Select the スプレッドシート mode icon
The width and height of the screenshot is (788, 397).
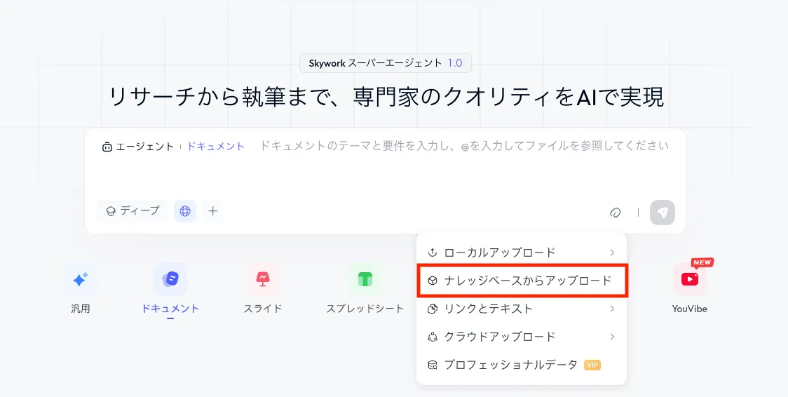(x=365, y=280)
